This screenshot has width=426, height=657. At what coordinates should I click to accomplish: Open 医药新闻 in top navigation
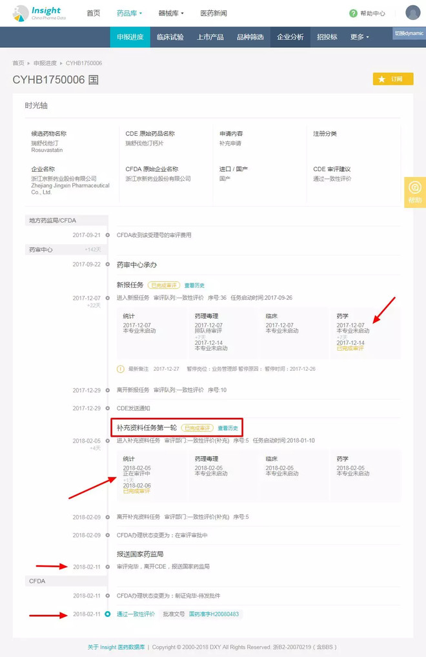click(x=214, y=14)
